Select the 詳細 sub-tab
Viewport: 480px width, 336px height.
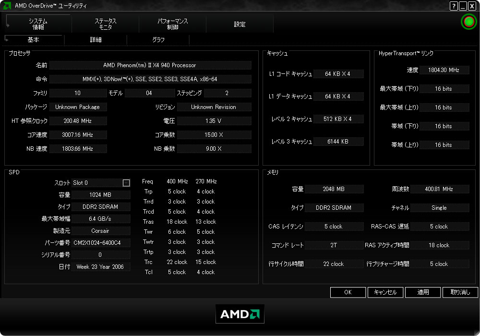tap(96, 40)
